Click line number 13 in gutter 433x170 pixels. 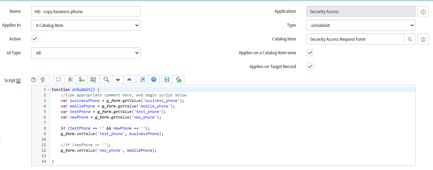(x=43, y=156)
